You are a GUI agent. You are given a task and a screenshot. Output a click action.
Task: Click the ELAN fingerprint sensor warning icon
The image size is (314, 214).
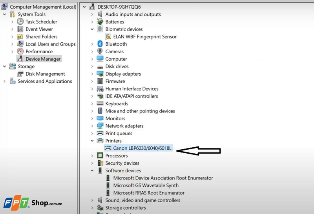[x=108, y=36]
